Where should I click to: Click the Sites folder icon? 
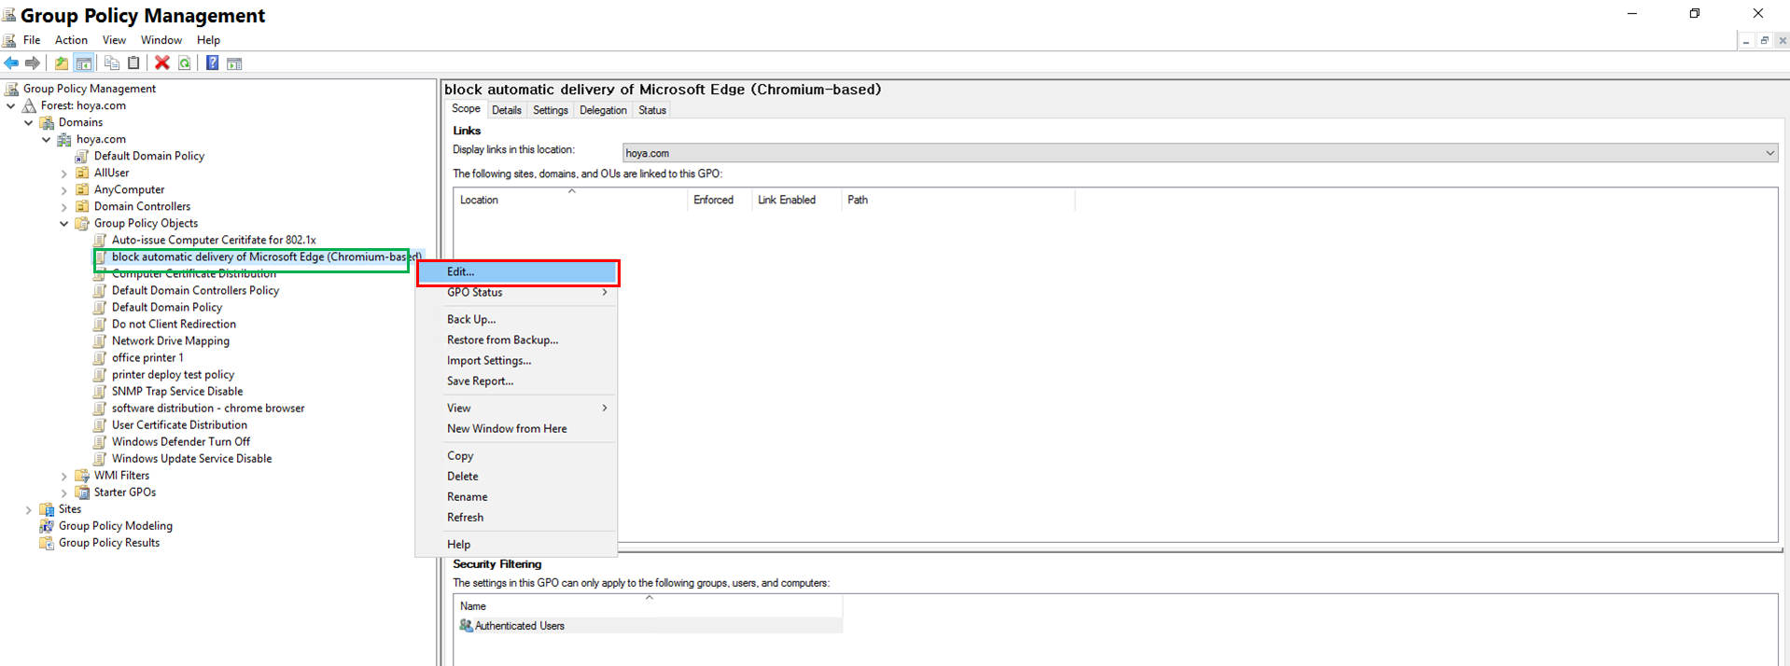pos(47,509)
